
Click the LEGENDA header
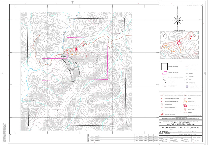pos(180,61)
